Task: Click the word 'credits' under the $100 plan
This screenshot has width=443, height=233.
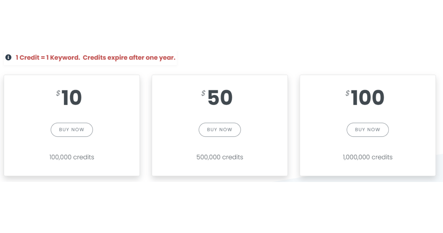Action: (x=382, y=157)
